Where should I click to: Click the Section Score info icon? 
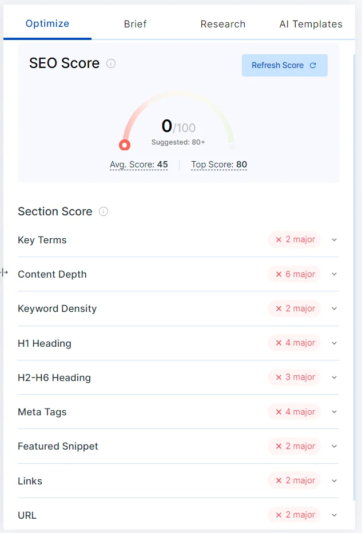coord(103,211)
